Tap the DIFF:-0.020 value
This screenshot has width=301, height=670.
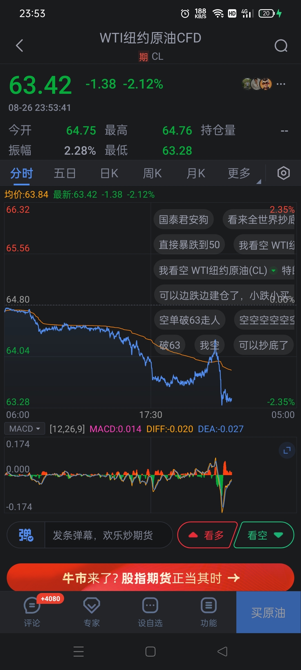(170, 429)
